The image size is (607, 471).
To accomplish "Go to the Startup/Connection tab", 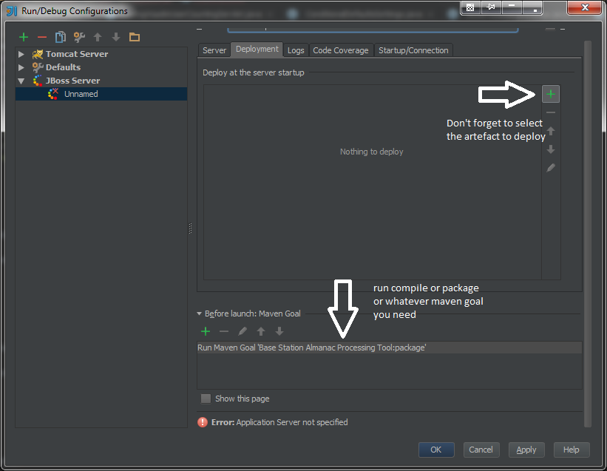I will [413, 50].
